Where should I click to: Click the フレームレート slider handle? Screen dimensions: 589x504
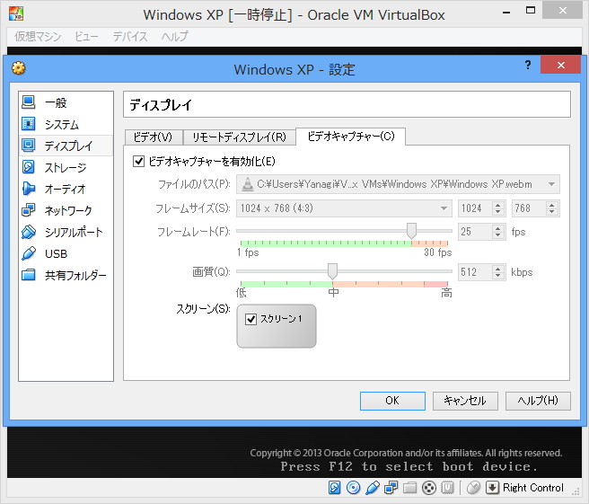(x=411, y=231)
